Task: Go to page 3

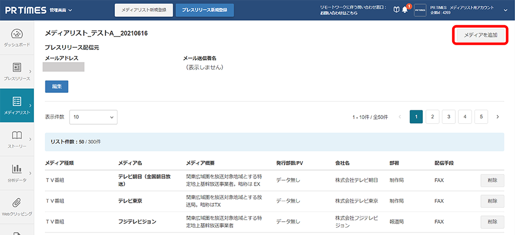Action: tap(449, 116)
